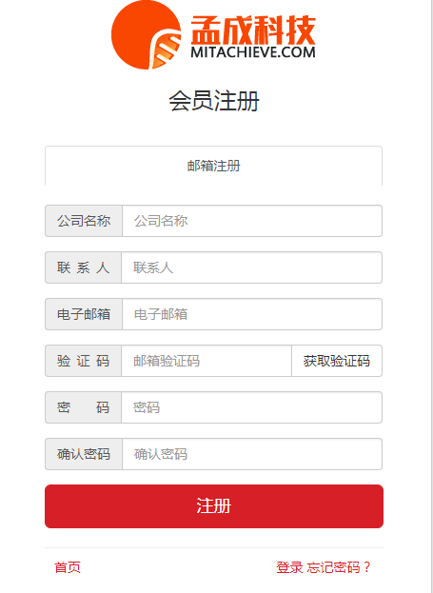The height and width of the screenshot is (593, 433).
Task: Open the 登录 link
Action: click(x=289, y=567)
